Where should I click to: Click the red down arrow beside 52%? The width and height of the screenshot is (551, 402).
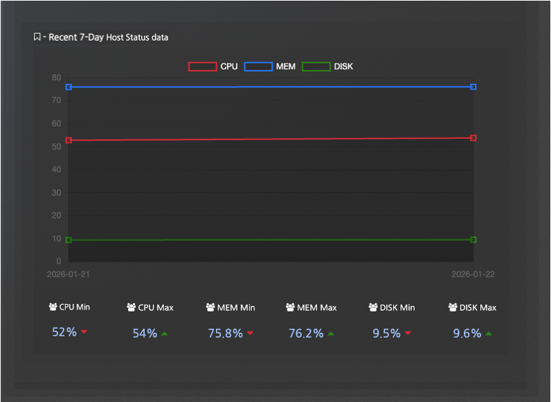point(84,332)
